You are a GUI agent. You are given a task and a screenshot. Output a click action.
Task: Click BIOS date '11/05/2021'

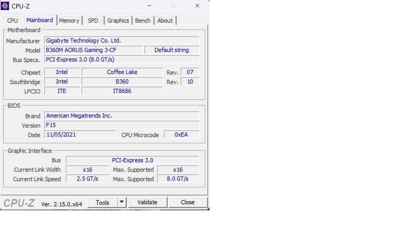[80, 134]
